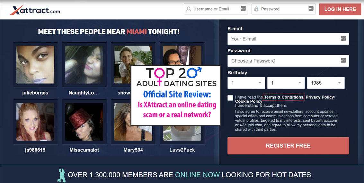
Task: Focus the Username or Email login field
Action: 216,9
